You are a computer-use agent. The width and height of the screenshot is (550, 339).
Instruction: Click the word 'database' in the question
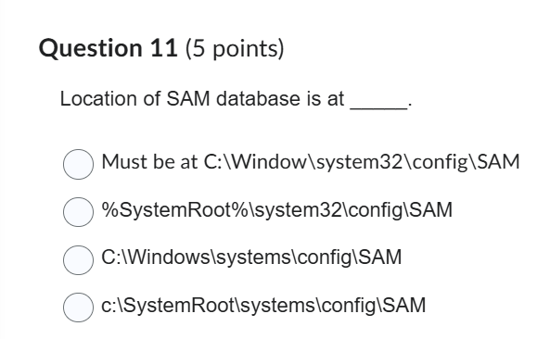(x=258, y=98)
